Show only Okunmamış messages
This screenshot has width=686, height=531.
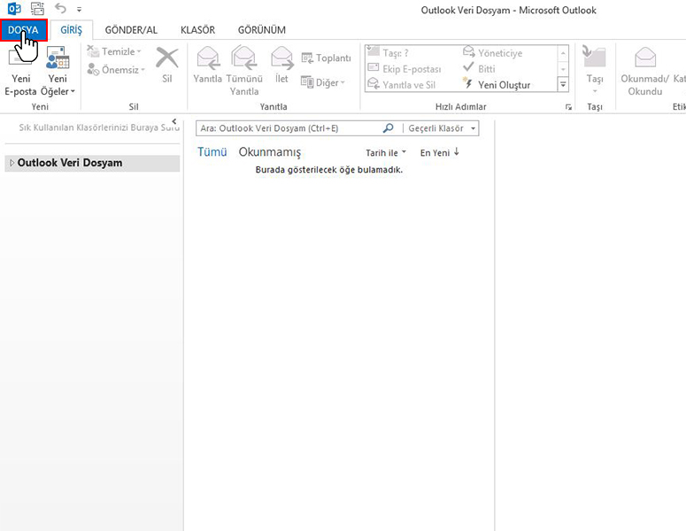tap(270, 152)
